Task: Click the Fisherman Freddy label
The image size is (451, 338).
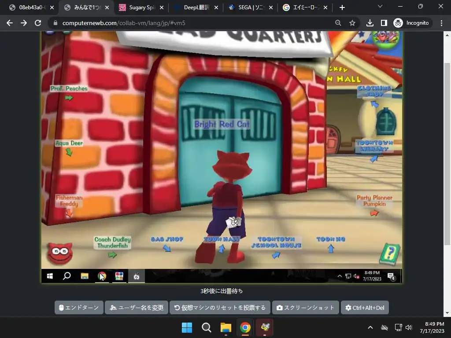Action: pyautogui.click(x=69, y=201)
